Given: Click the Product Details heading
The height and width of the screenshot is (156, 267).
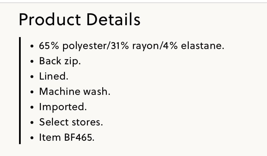Looking at the screenshot, I should (80, 20).
